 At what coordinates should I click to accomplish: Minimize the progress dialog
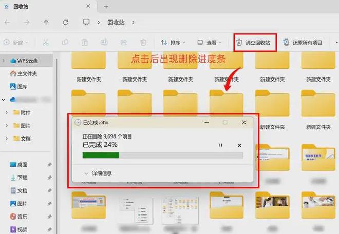pyautogui.click(x=206, y=122)
